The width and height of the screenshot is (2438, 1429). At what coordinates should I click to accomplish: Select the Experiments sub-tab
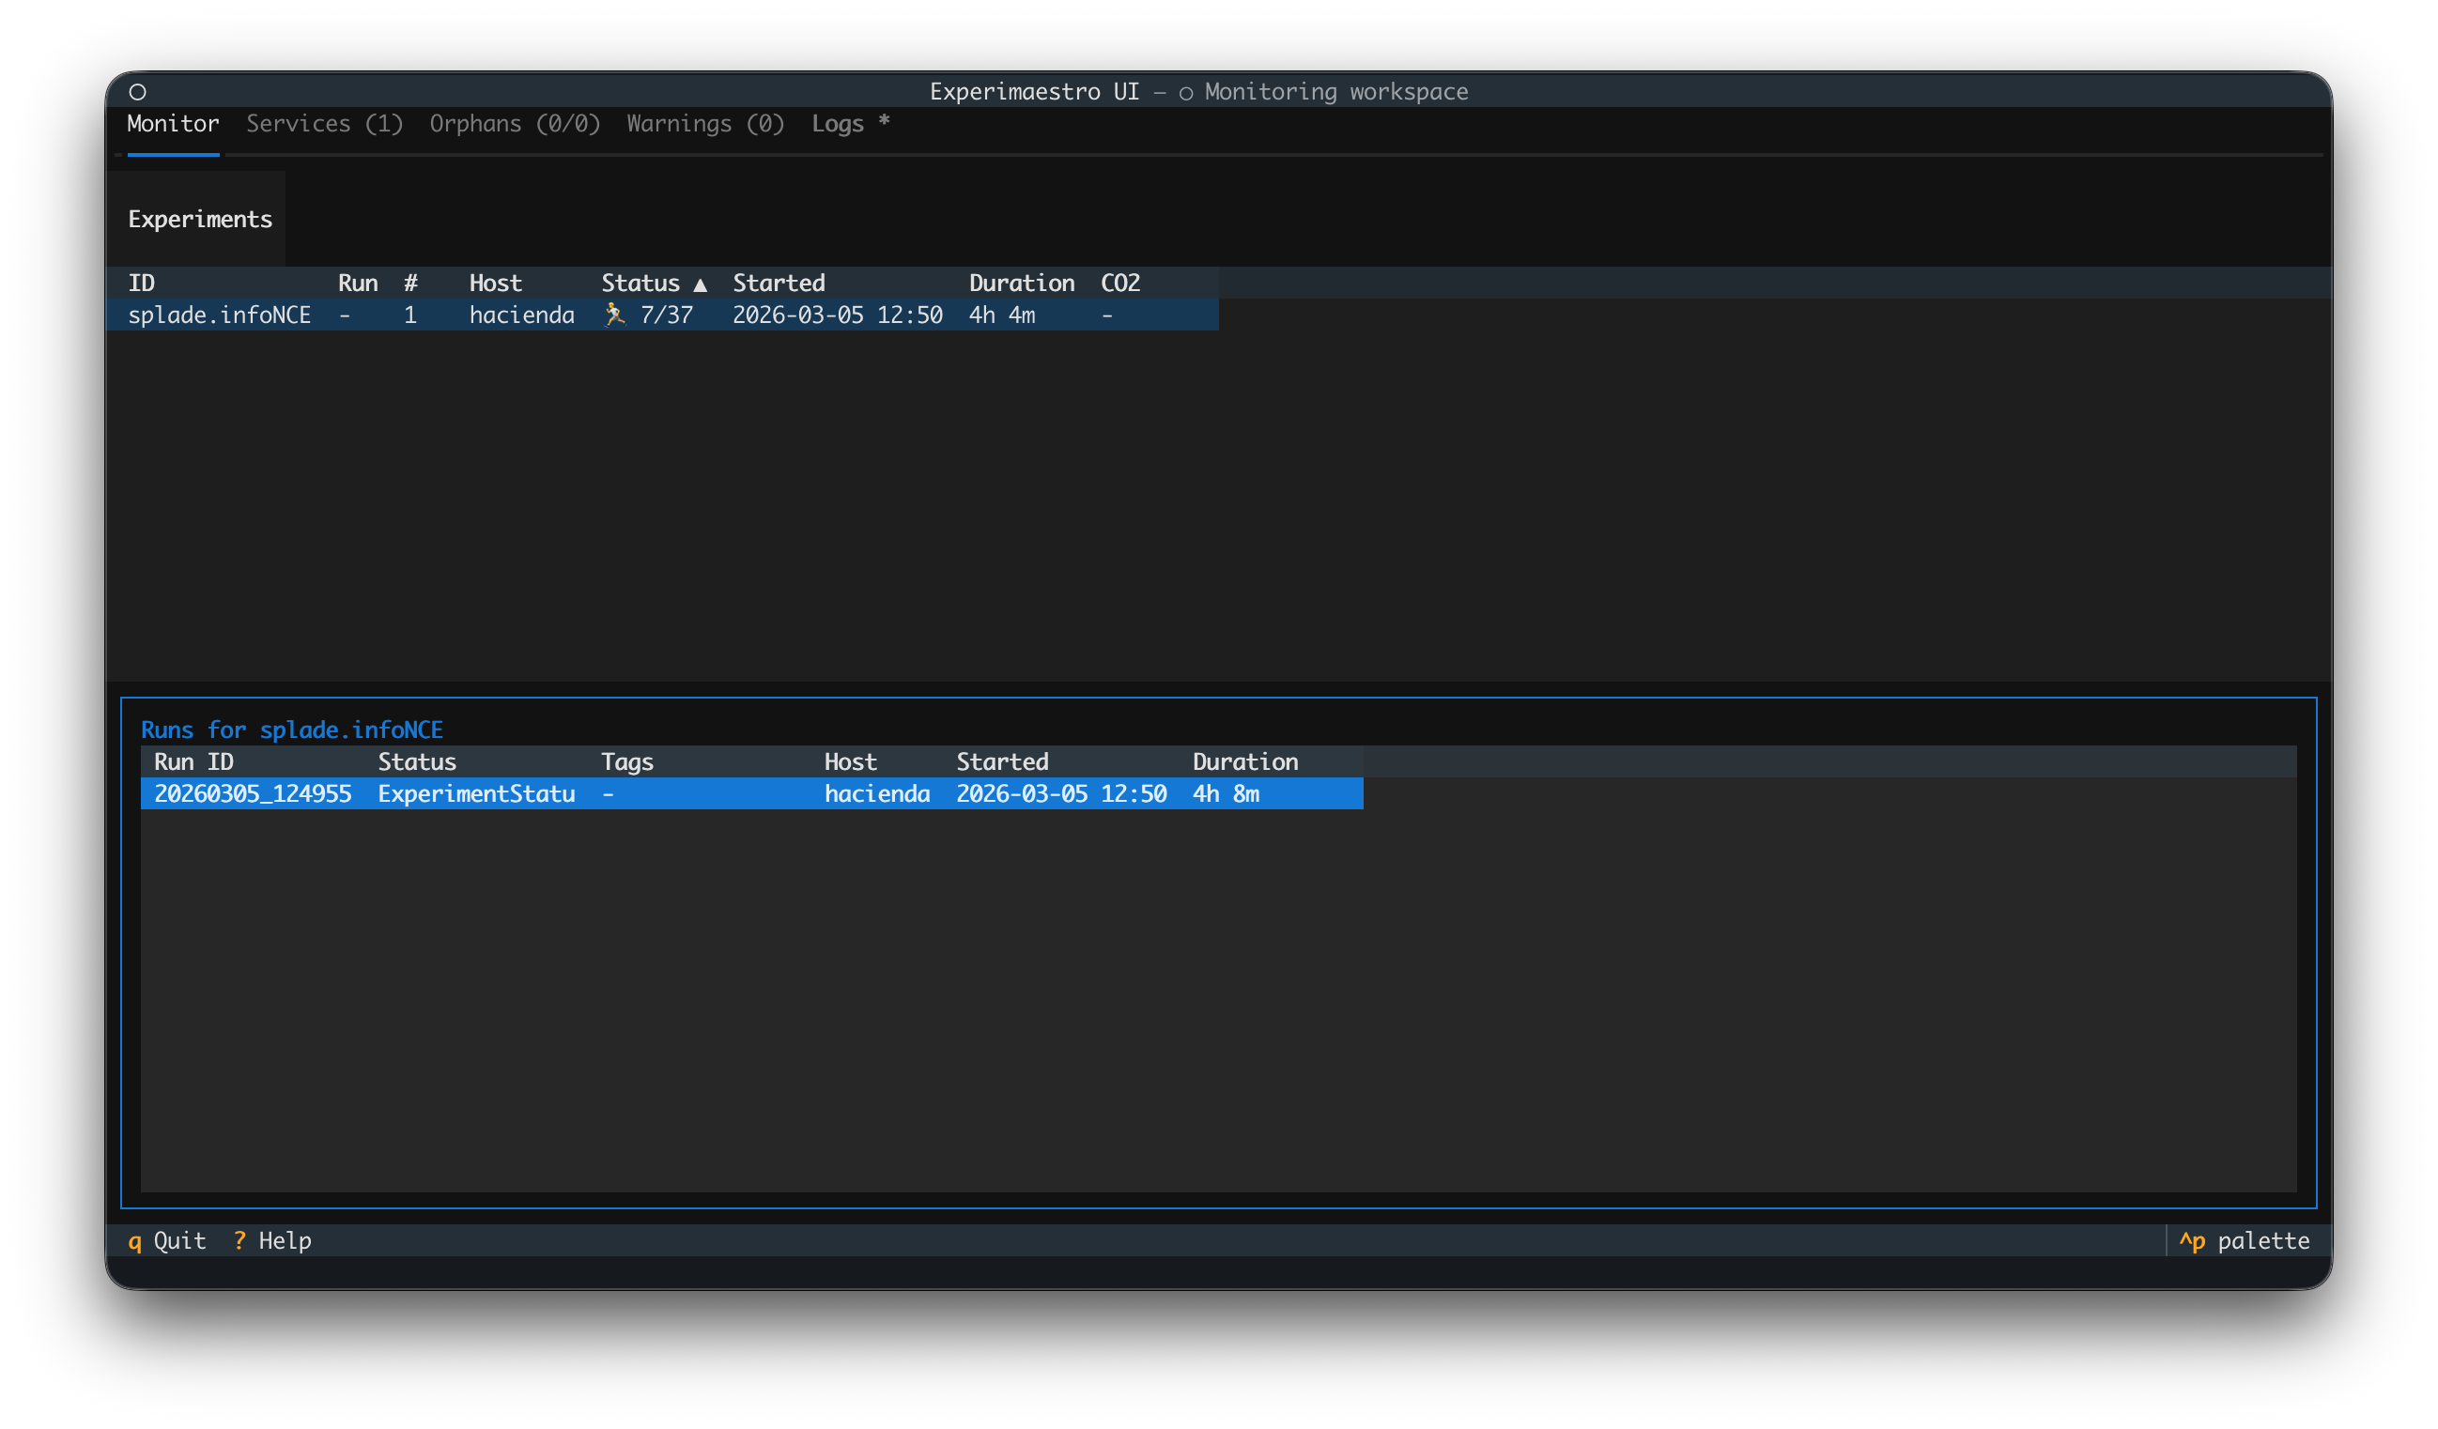point(200,220)
